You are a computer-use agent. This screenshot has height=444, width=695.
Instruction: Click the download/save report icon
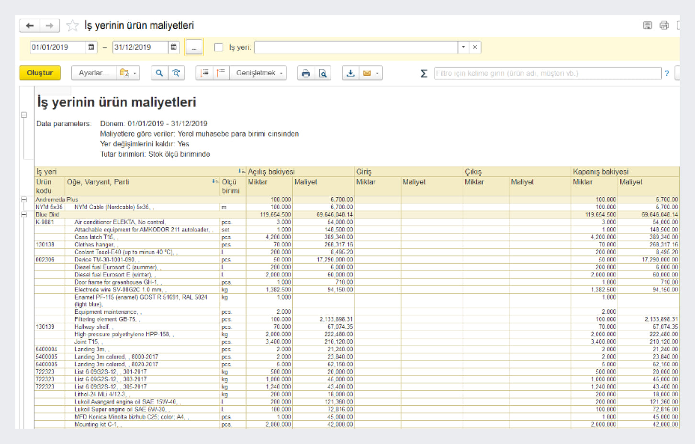click(350, 73)
